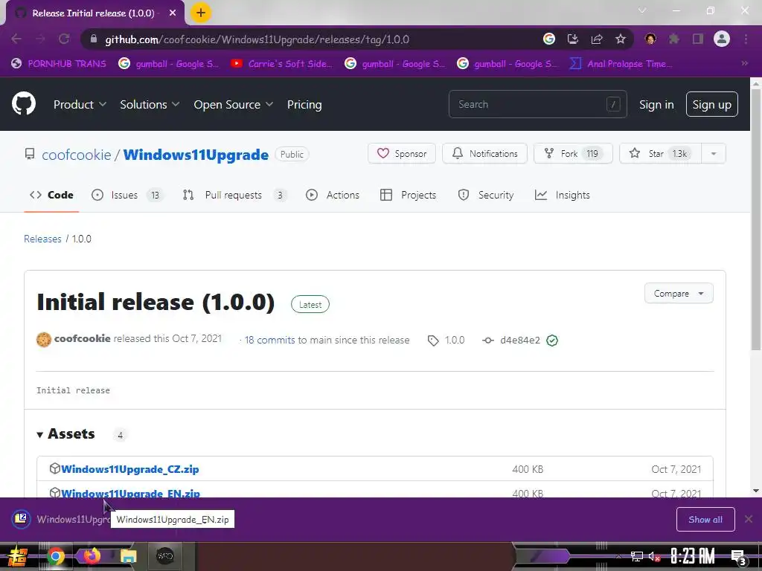762x571 pixels.
Task: Open the Pricing page
Action: (x=304, y=104)
